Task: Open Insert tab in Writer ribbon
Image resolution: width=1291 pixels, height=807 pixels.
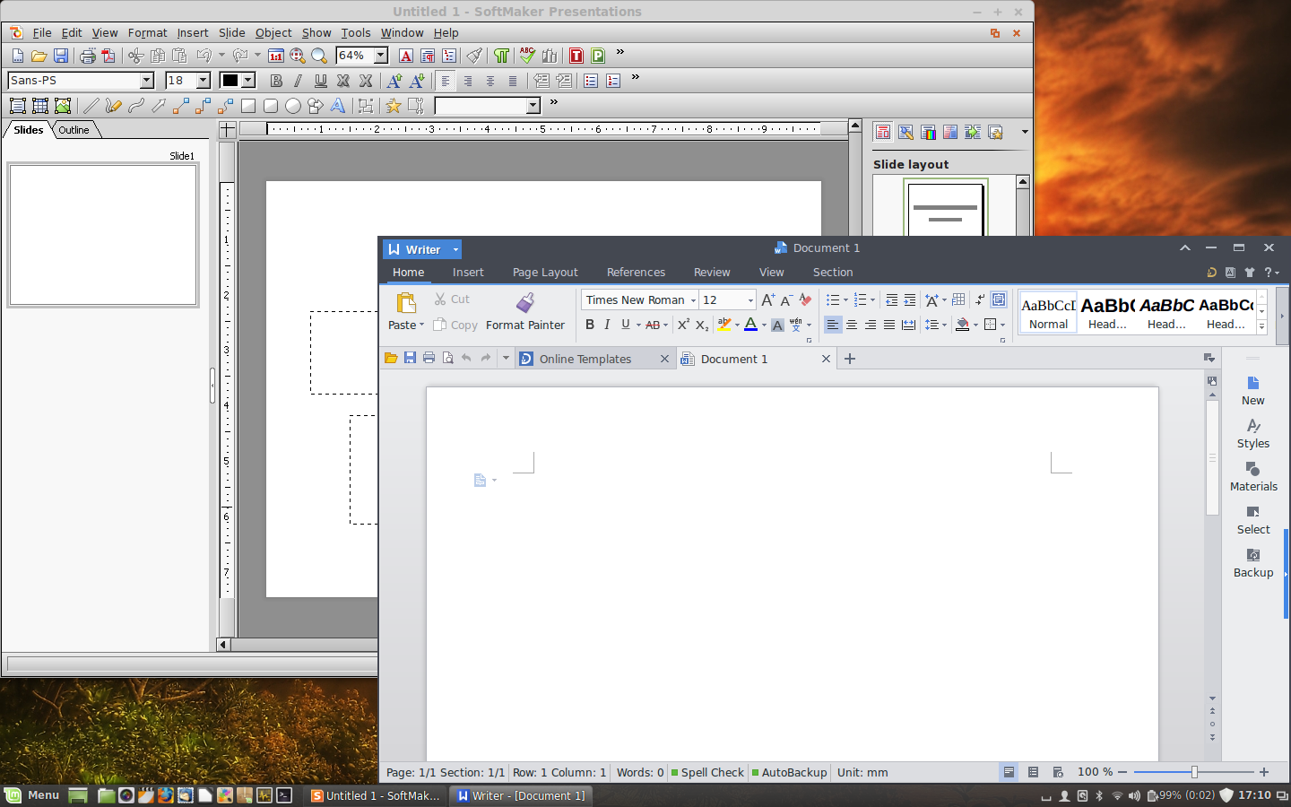Action: (x=468, y=272)
